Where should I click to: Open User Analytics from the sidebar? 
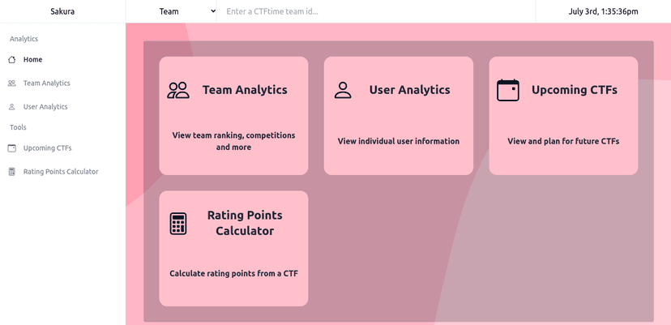tap(45, 107)
